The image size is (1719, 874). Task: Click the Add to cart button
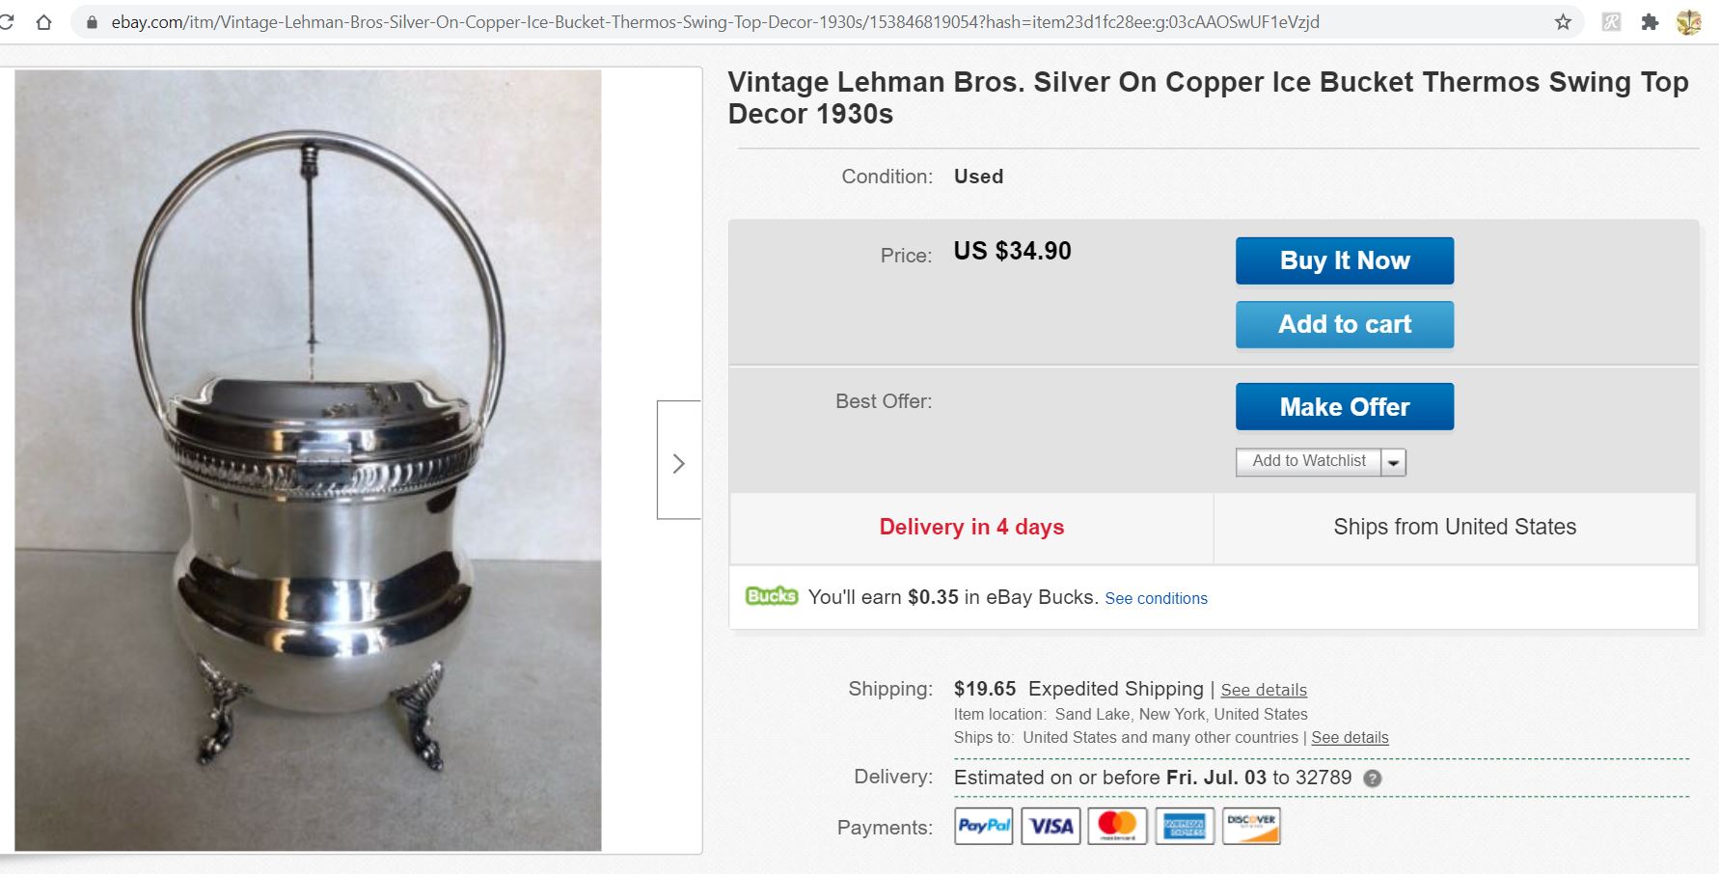1344,324
